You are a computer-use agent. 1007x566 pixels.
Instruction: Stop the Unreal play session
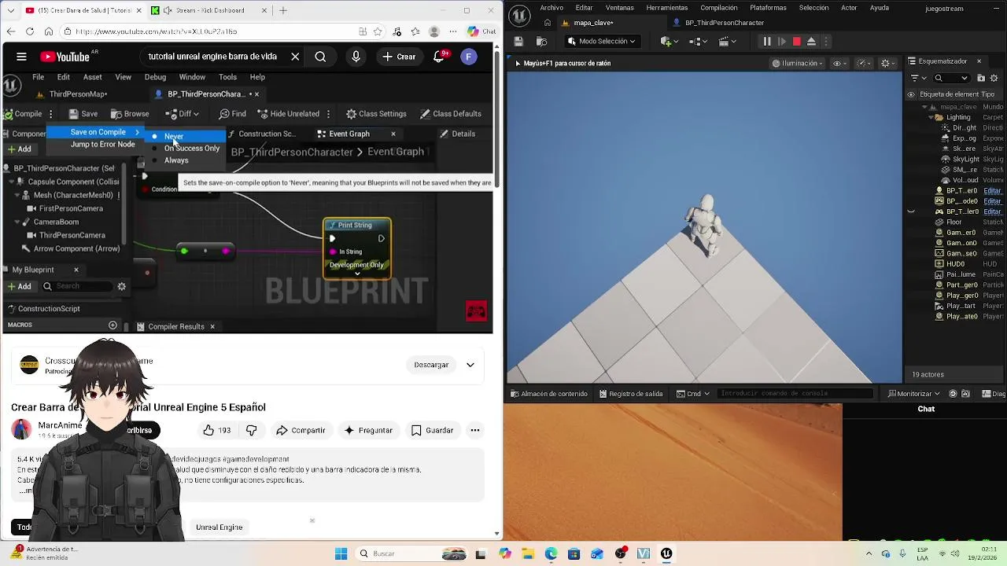796,42
